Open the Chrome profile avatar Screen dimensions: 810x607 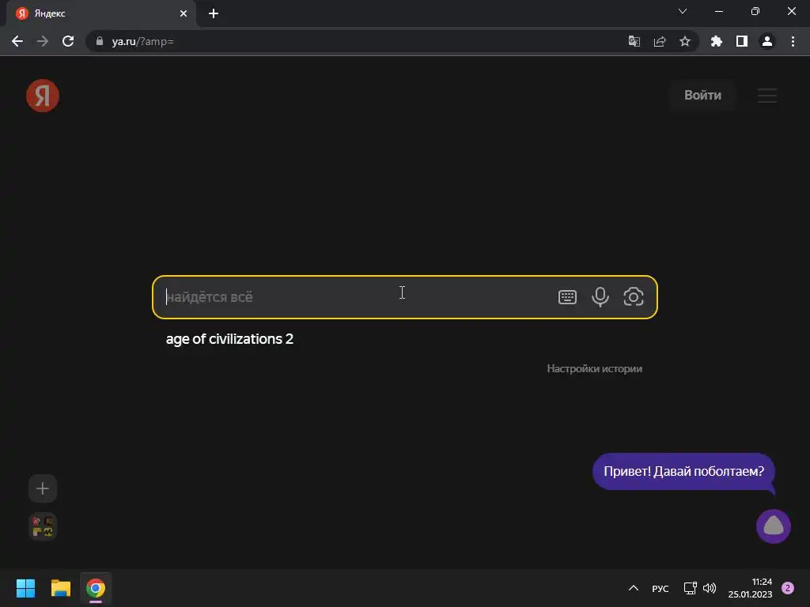(x=766, y=41)
